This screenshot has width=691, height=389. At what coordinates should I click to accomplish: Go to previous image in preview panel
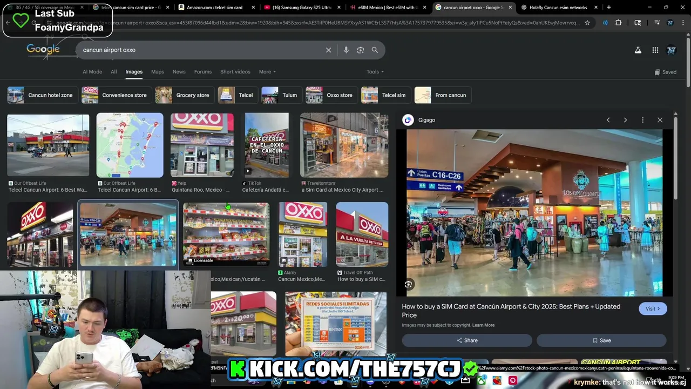(608, 120)
